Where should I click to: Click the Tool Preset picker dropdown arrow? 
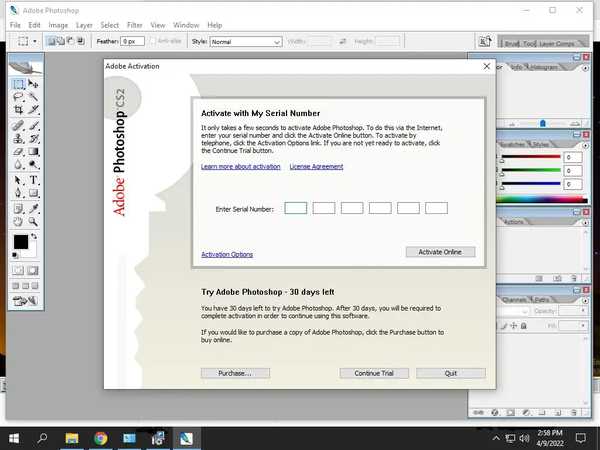pos(35,42)
